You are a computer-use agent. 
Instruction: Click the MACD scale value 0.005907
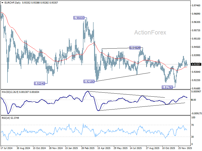(x=196, y=92)
